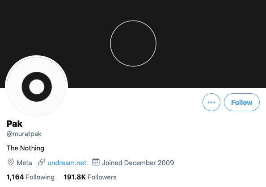Click the chain link icon before undream.net
The image size is (266, 187).
click(42, 162)
